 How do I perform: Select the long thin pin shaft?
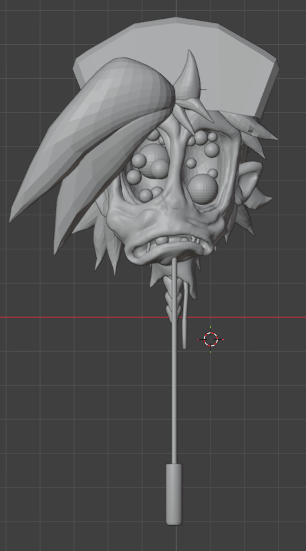[174, 362]
